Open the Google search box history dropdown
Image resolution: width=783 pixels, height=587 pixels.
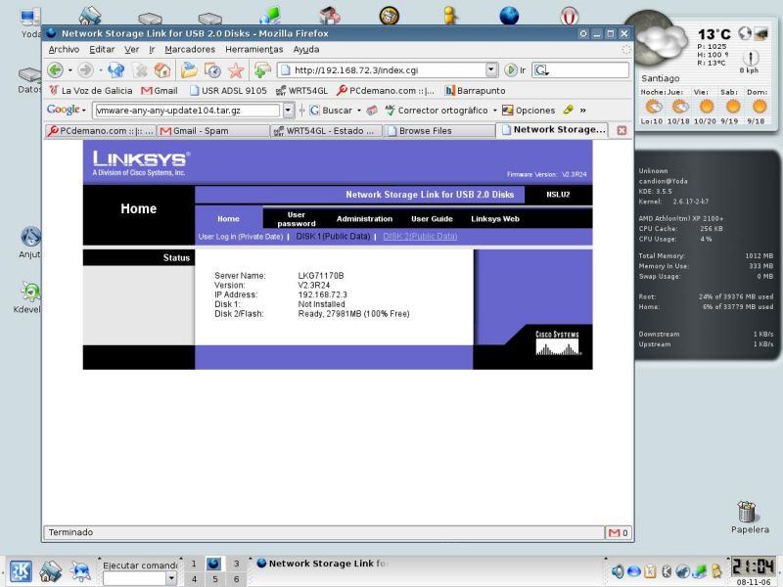tap(288, 110)
